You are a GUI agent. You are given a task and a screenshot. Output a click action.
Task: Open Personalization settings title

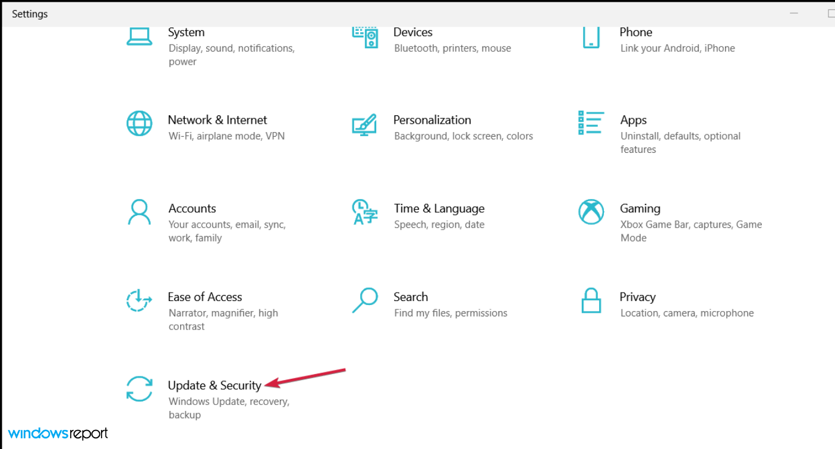pos(432,120)
